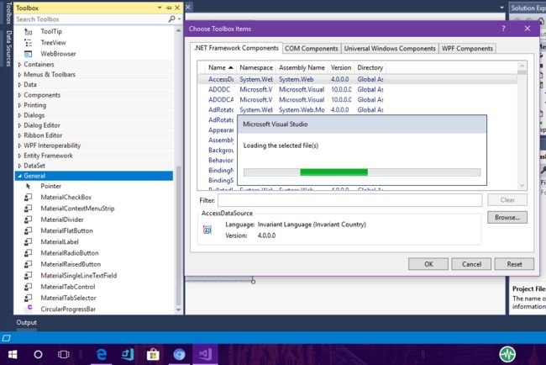Select the TreeView control icon in Toolbox
The image size is (546, 365).
tap(29, 43)
